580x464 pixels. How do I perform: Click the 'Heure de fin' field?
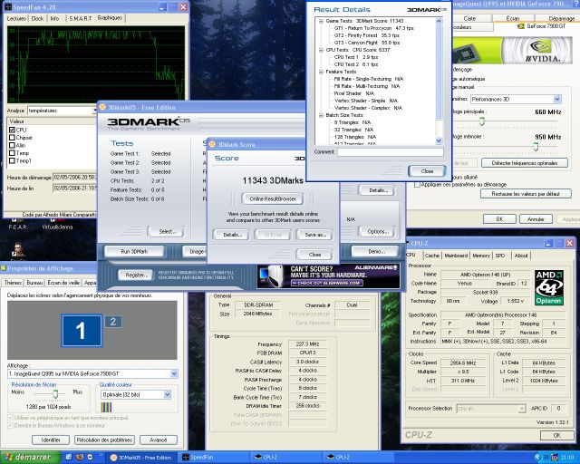(x=74, y=188)
